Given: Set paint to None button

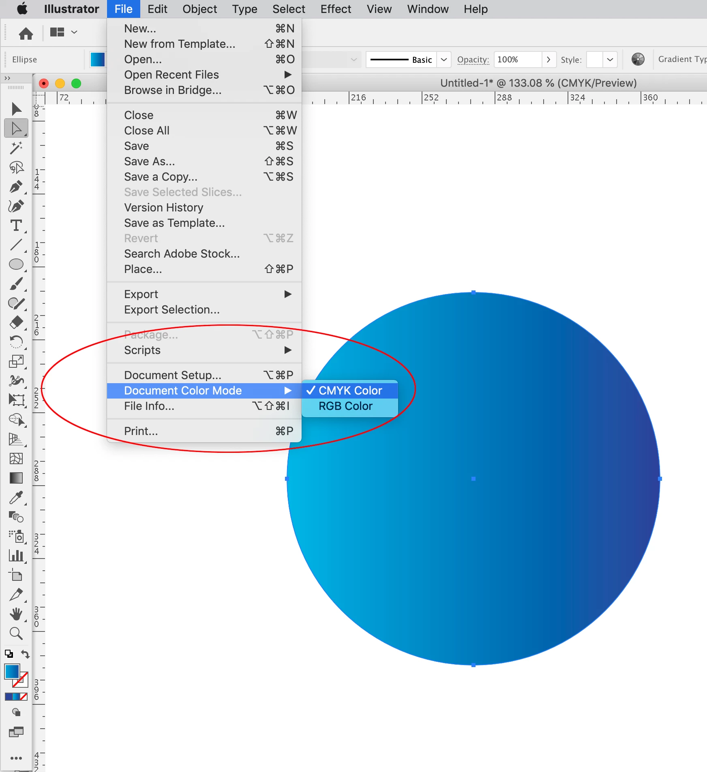Looking at the screenshot, I should 24,697.
